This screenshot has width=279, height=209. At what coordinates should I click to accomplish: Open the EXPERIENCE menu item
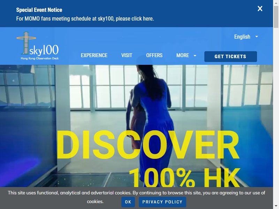point(94,55)
